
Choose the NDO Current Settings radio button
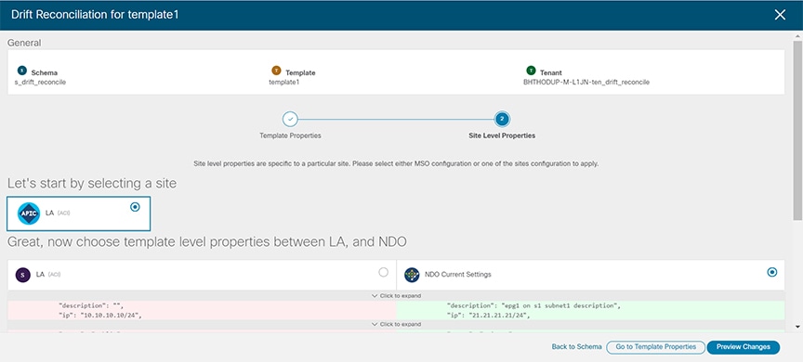click(x=772, y=273)
